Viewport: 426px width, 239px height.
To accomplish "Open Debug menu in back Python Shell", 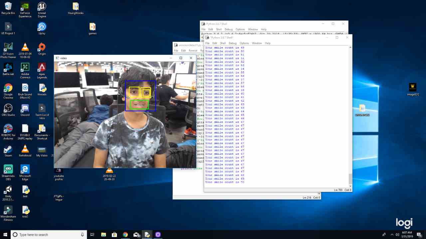I will point(229,30).
